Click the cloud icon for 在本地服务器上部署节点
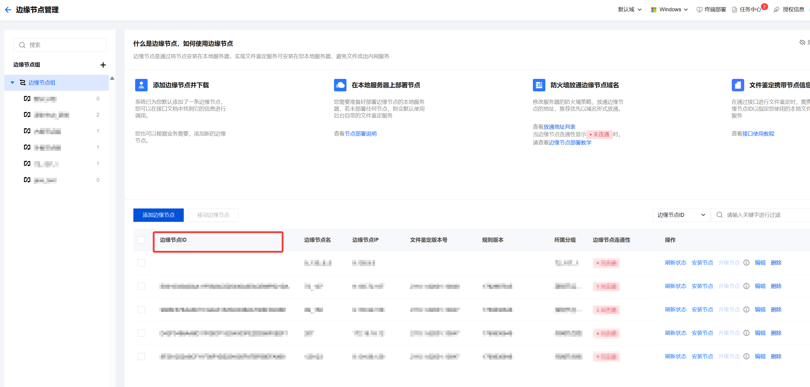The width and height of the screenshot is (810, 387). click(340, 85)
